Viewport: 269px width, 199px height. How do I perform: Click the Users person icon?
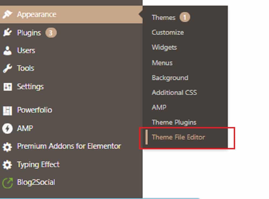pos(7,50)
